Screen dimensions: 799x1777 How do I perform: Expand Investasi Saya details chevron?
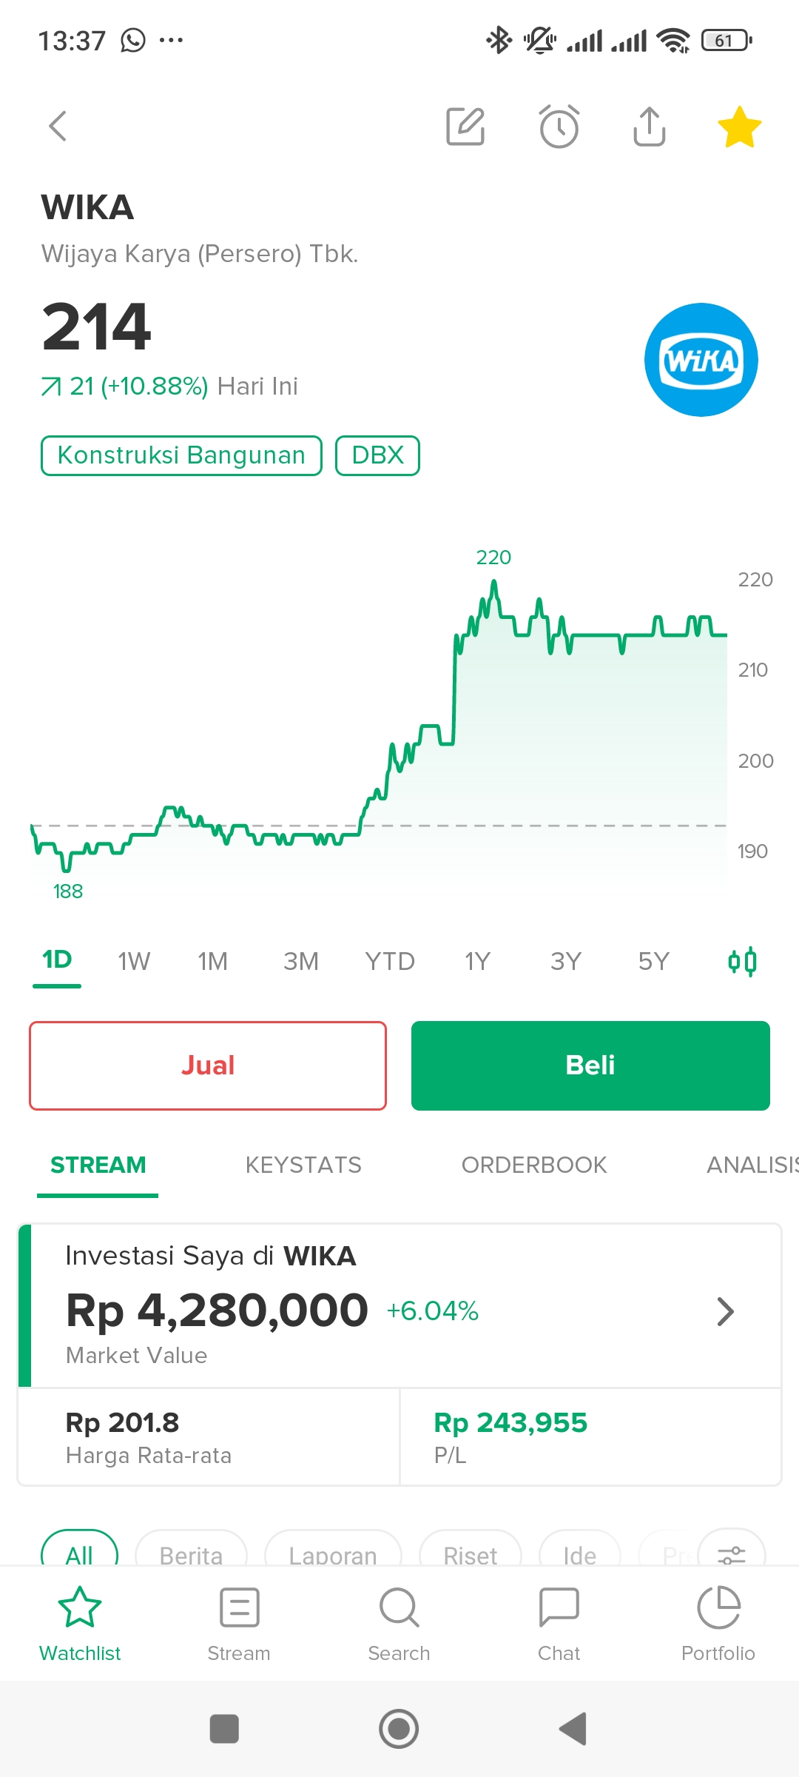(726, 1311)
